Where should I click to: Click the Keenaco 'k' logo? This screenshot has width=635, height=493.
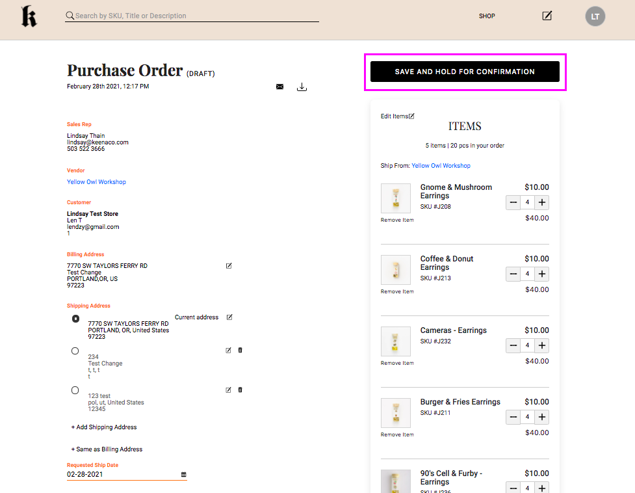click(x=29, y=16)
